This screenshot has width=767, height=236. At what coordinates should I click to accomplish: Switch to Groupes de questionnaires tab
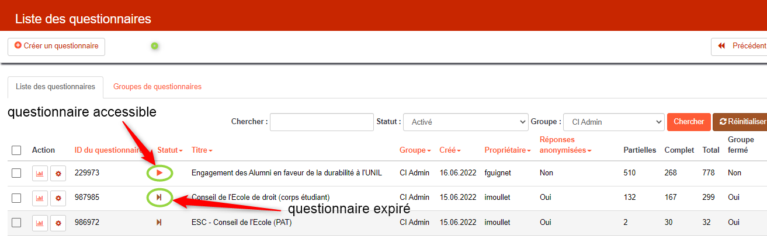[157, 87]
